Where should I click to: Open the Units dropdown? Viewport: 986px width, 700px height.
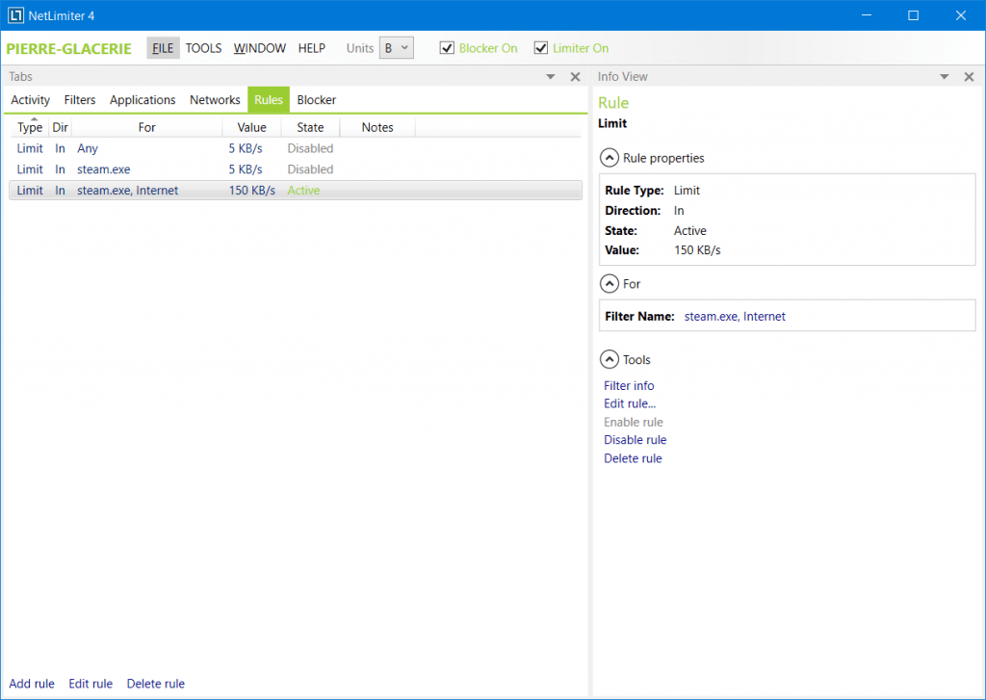click(396, 47)
